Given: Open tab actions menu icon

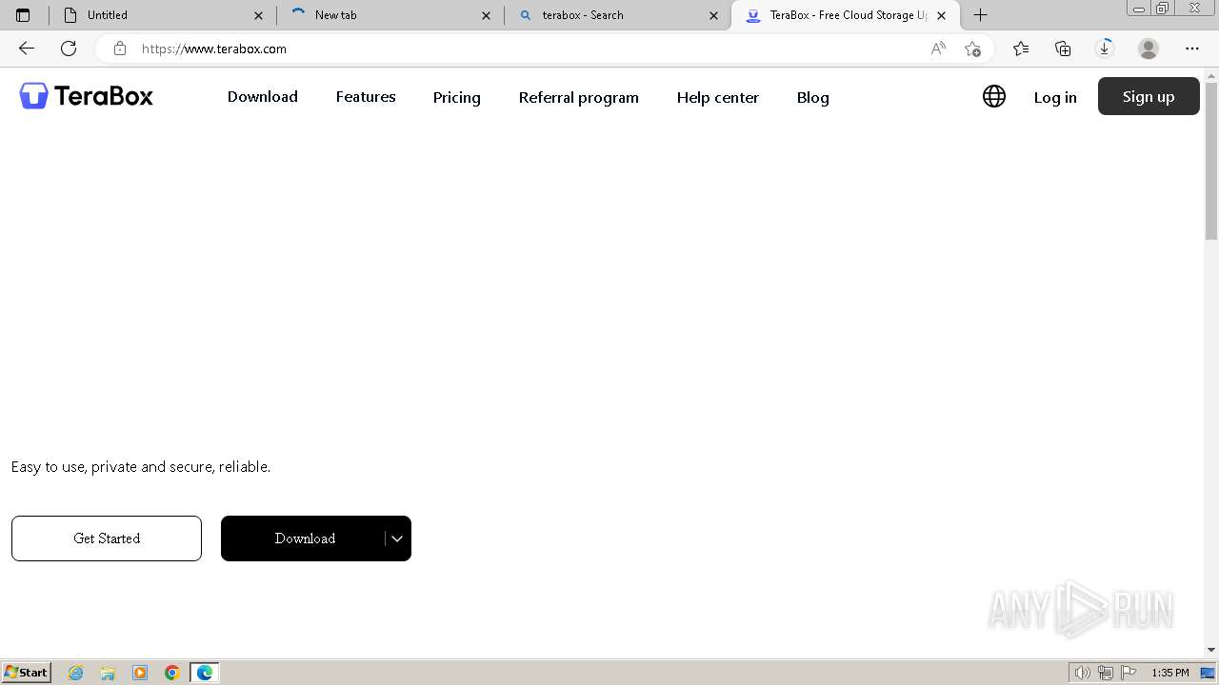Looking at the screenshot, I should point(23,15).
